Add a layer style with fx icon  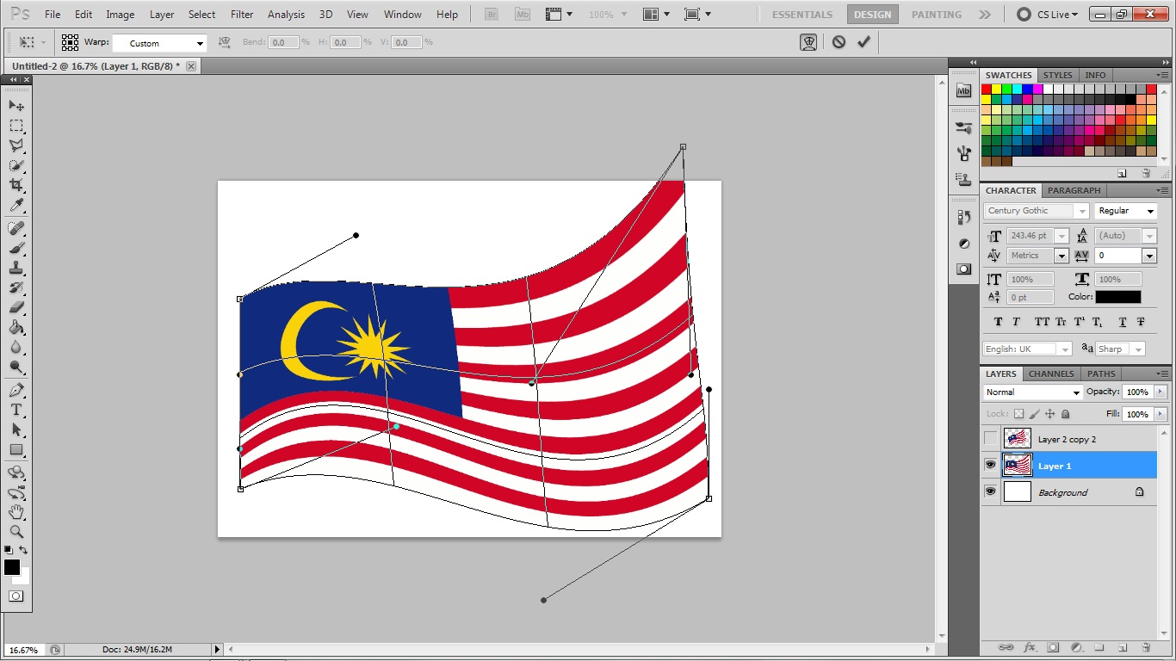pos(1029,647)
